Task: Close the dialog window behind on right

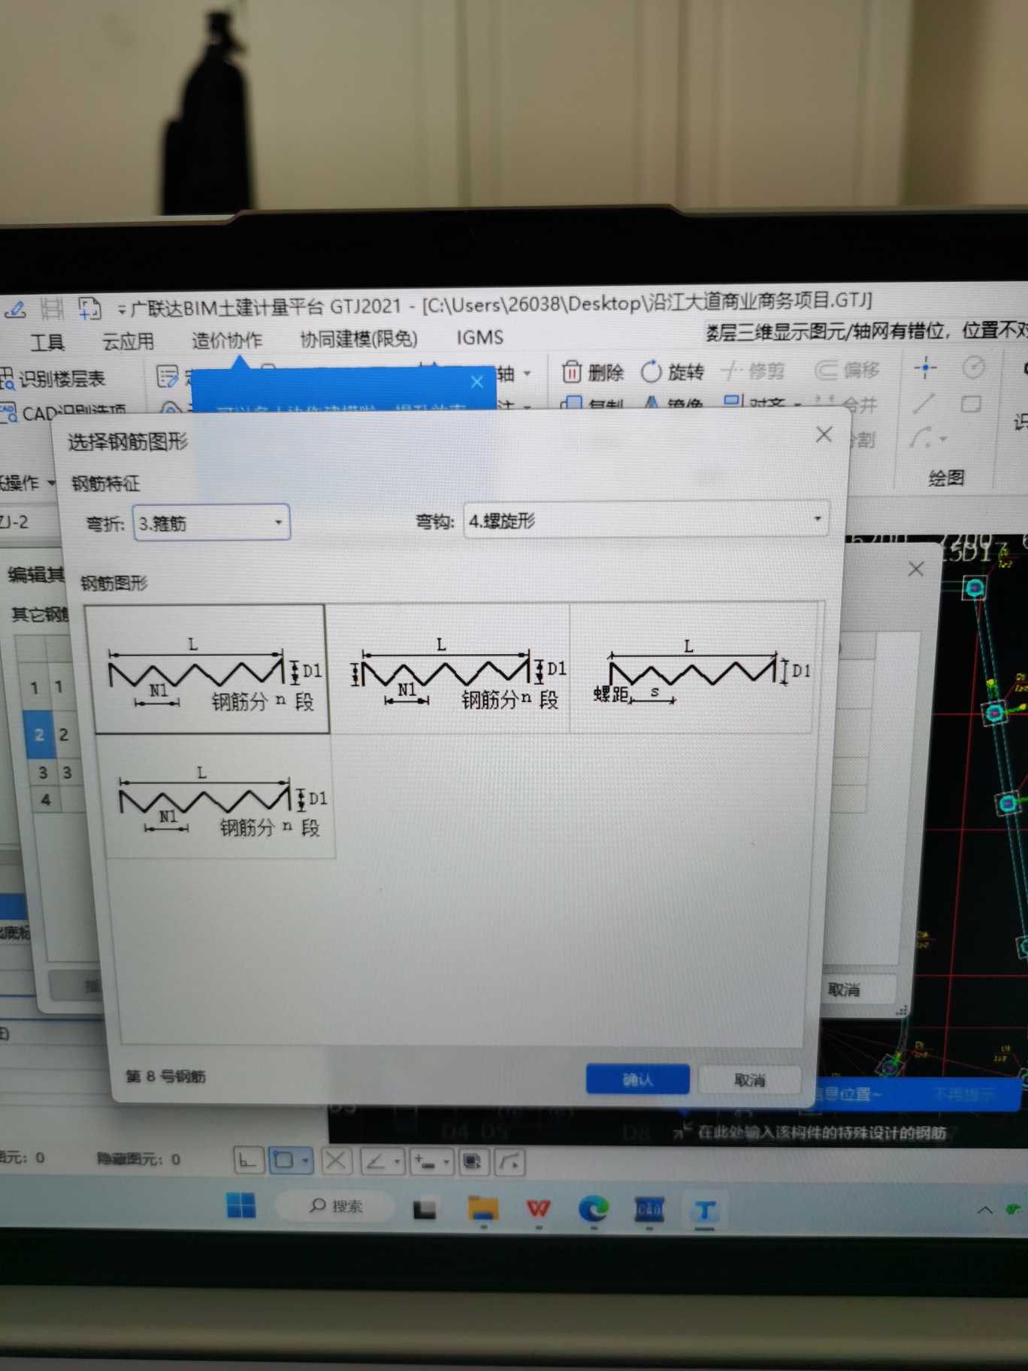Action: 915,569
